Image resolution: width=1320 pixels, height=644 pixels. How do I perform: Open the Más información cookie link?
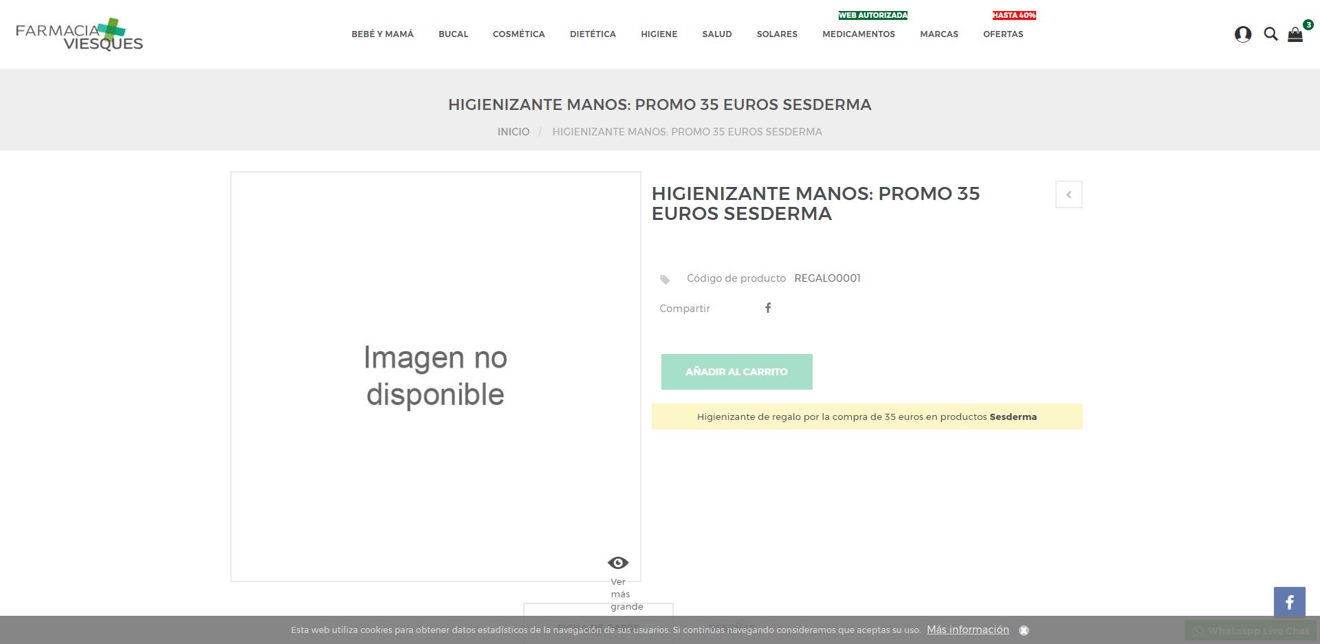[968, 630]
